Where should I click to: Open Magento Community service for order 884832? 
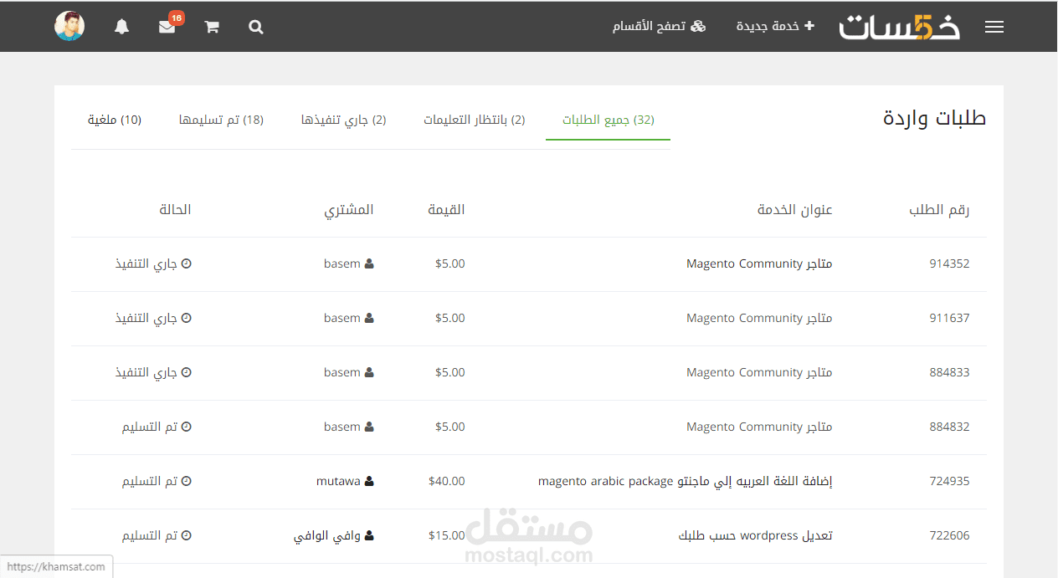759,427
